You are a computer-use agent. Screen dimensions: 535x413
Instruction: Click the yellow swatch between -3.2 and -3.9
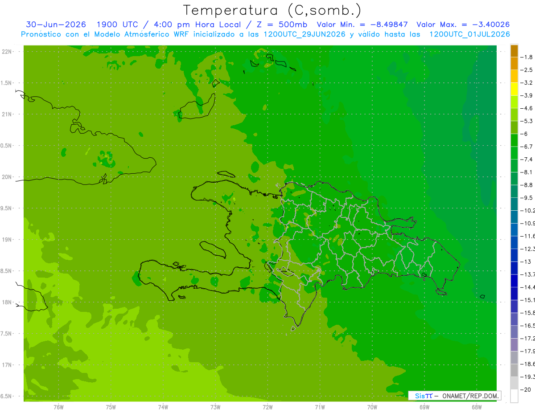click(x=514, y=89)
